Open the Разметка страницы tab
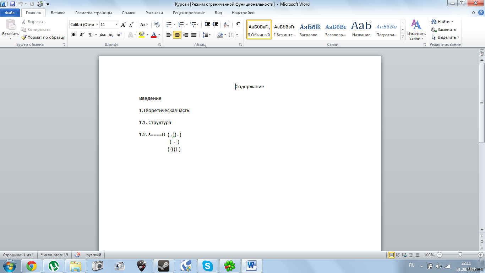Viewport: 485px width, 273px height. point(93,13)
